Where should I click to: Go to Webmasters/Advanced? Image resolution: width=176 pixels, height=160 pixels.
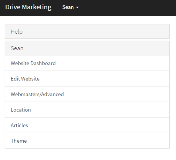click(x=37, y=94)
